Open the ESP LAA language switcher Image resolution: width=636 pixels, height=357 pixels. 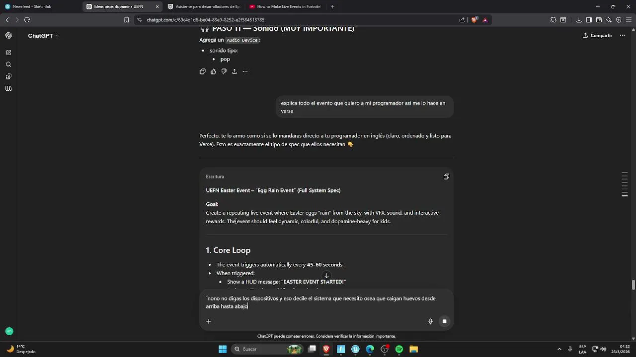point(582,349)
